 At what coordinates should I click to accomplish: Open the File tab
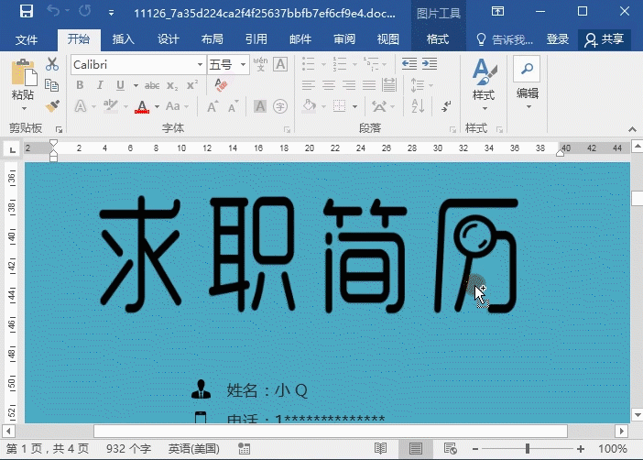tap(27, 39)
